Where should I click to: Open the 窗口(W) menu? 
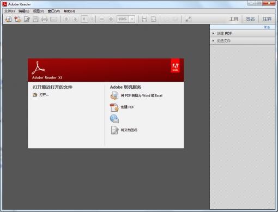(54, 11)
